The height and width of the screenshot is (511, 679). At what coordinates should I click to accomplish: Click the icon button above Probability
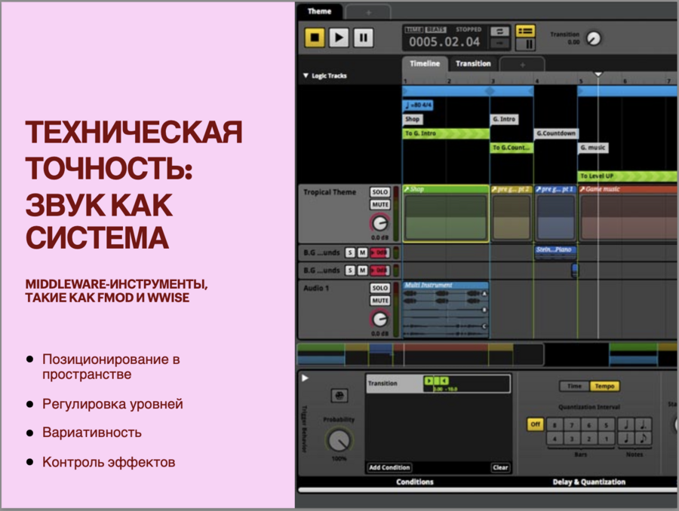tap(339, 396)
